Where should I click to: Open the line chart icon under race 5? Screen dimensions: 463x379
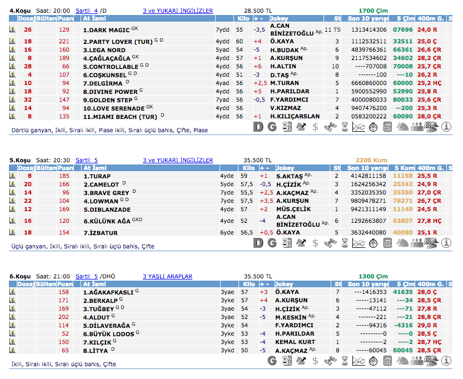point(359,243)
